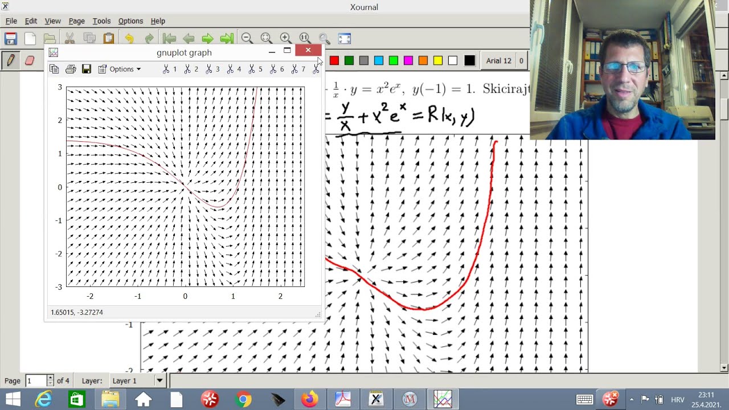This screenshot has height=410, width=729.
Task: Launch Internet Explorer from taskbar
Action: pyautogui.click(x=43, y=399)
